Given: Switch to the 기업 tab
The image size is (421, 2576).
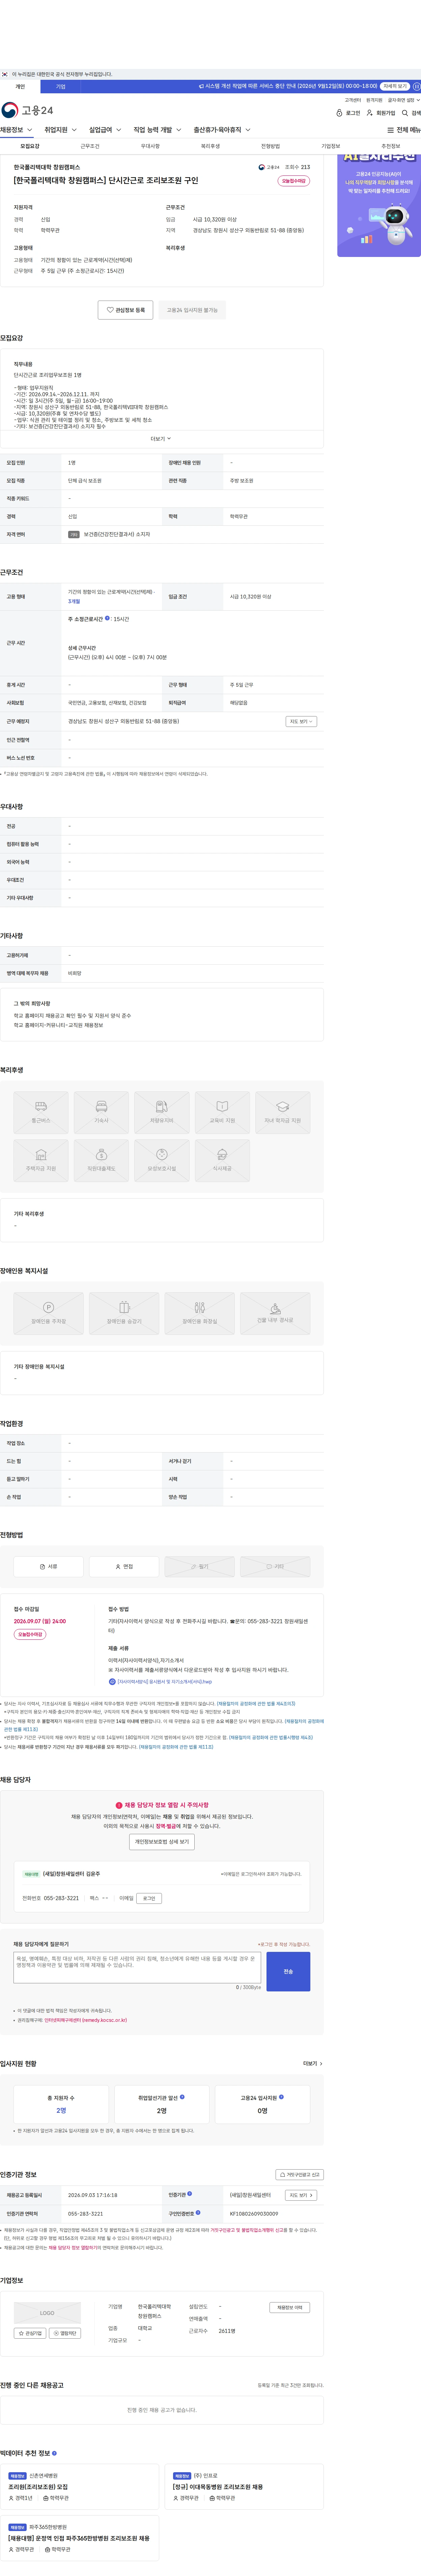Looking at the screenshot, I should coord(61,87).
